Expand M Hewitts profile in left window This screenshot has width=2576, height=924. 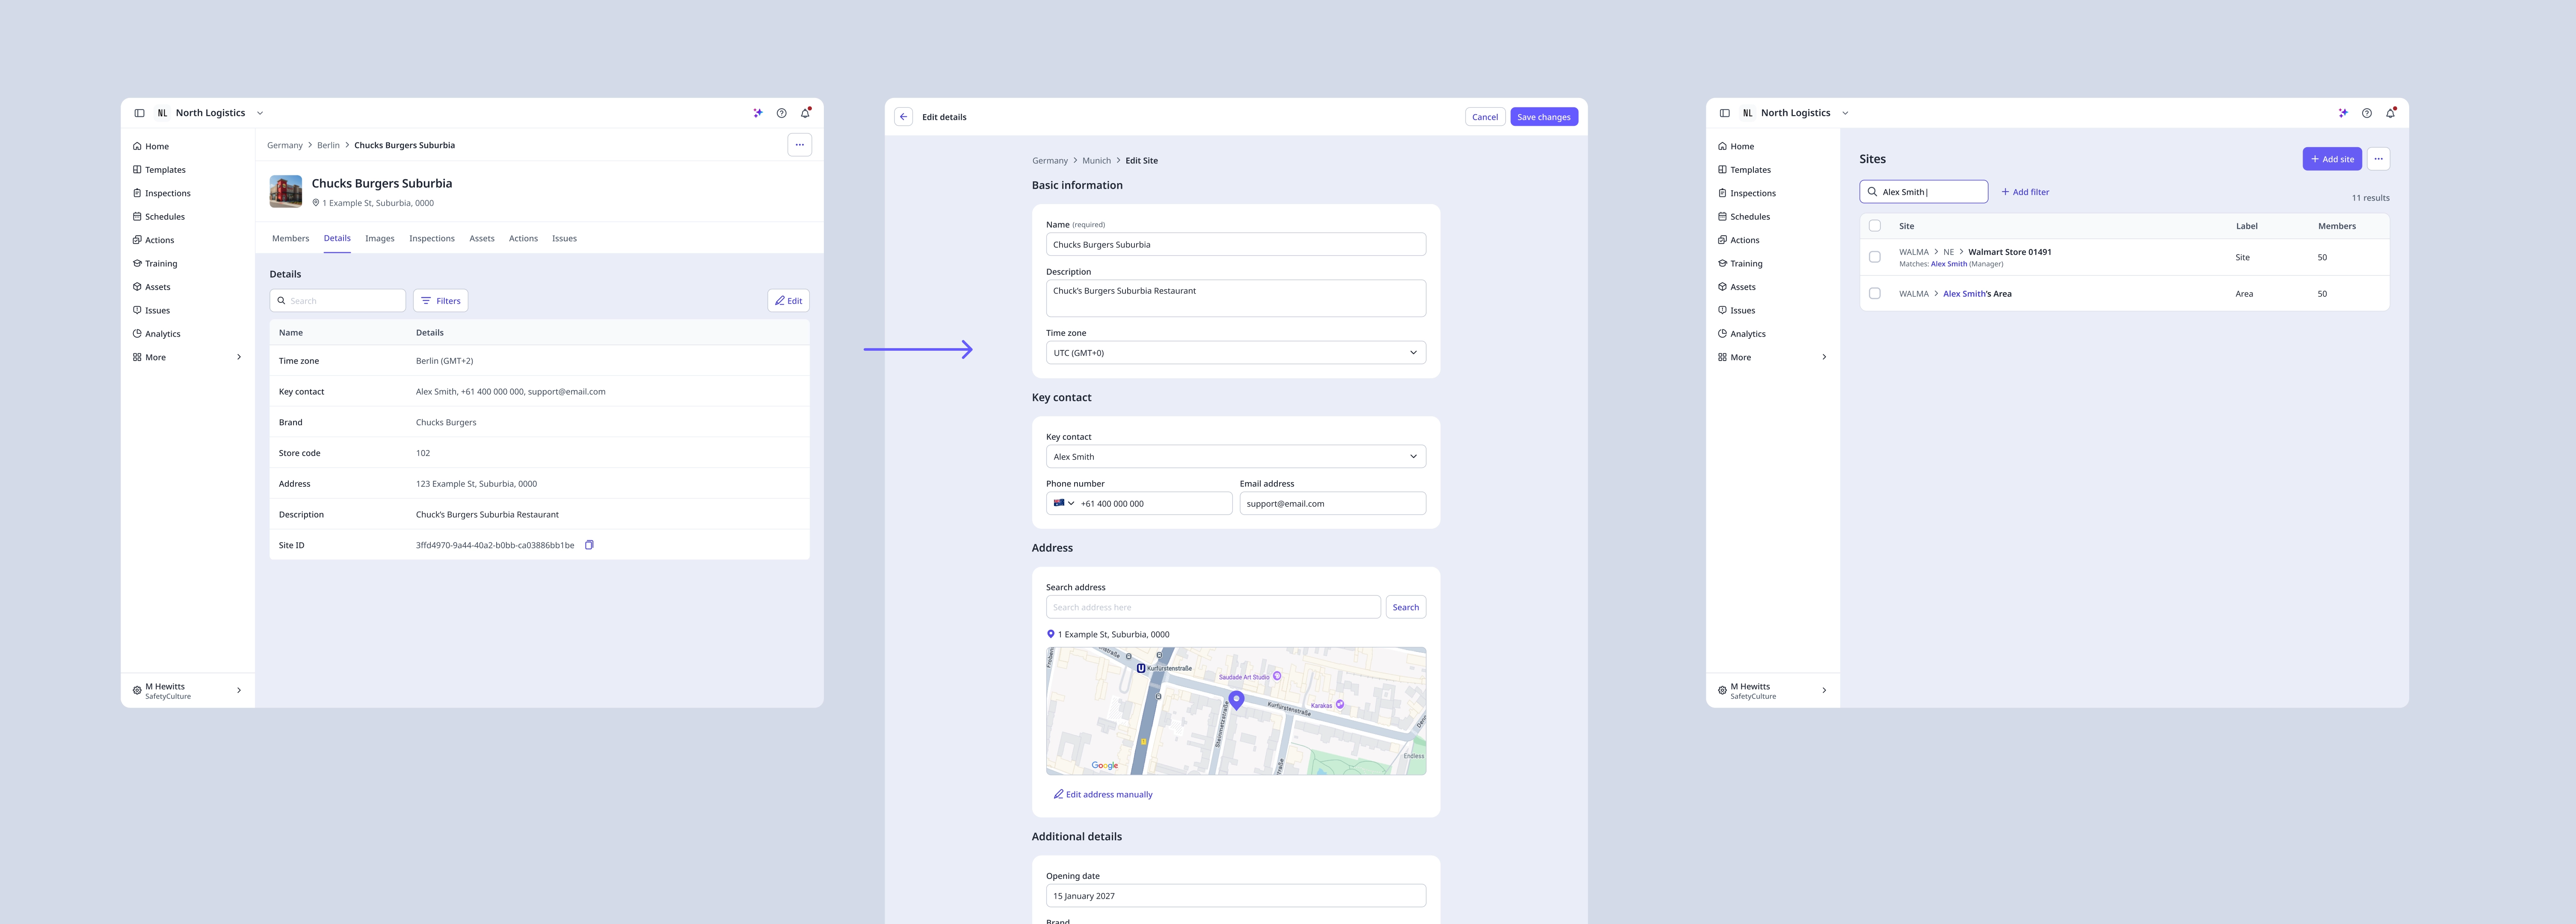click(x=188, y=690)
